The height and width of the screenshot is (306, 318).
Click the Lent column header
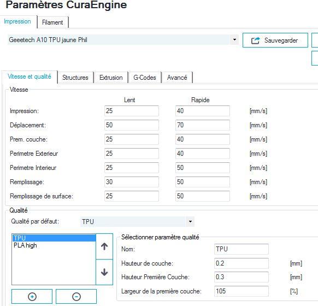point(129,100)
